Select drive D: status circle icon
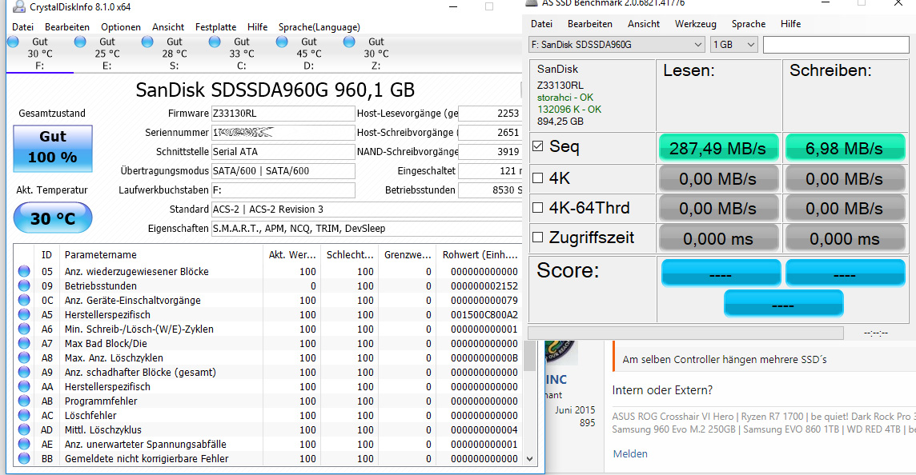The image size is (916, 475). (x=282, y=42)
